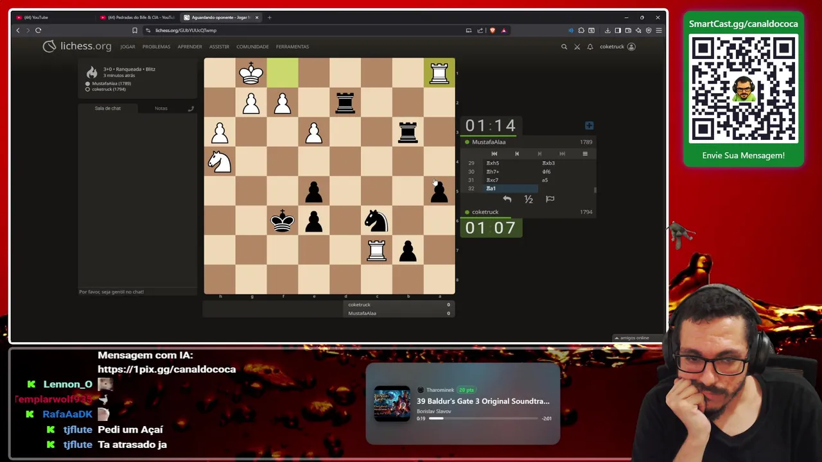This screenshot has width=822, height=462.
Task: Select the white knight on board
Action: pyautogui.click(x=220, y=162)
